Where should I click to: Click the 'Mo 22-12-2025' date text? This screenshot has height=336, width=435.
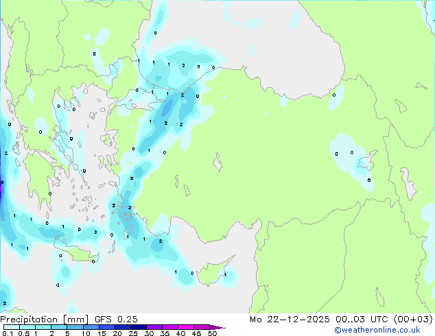click(x=290, y=320)
